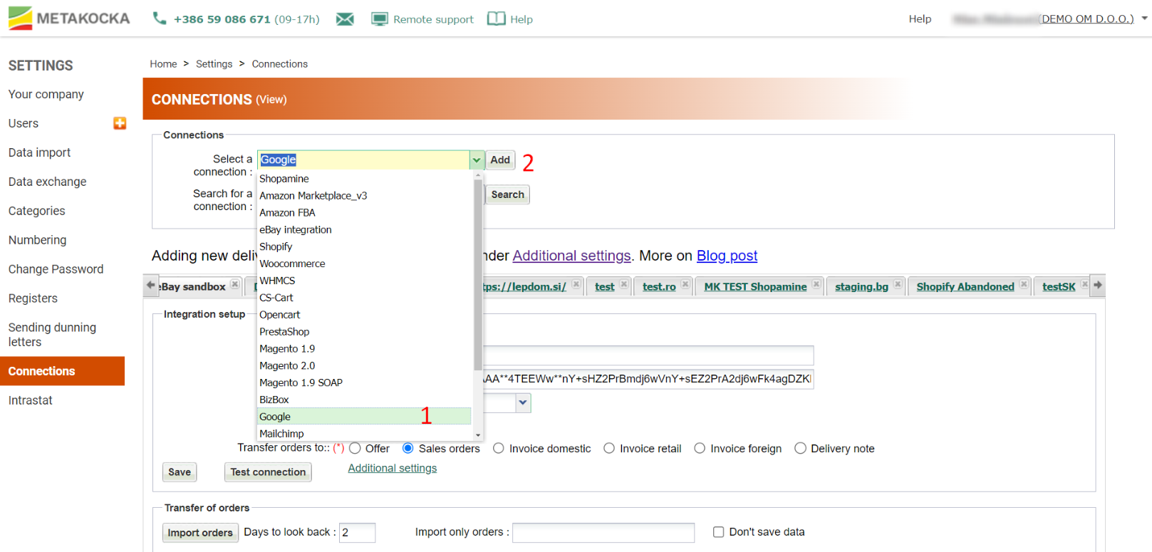This screenshot has width=1152, height=552.
Task: Close the test.ro tab
Action: pyautogui.click(x=685, y=284)
